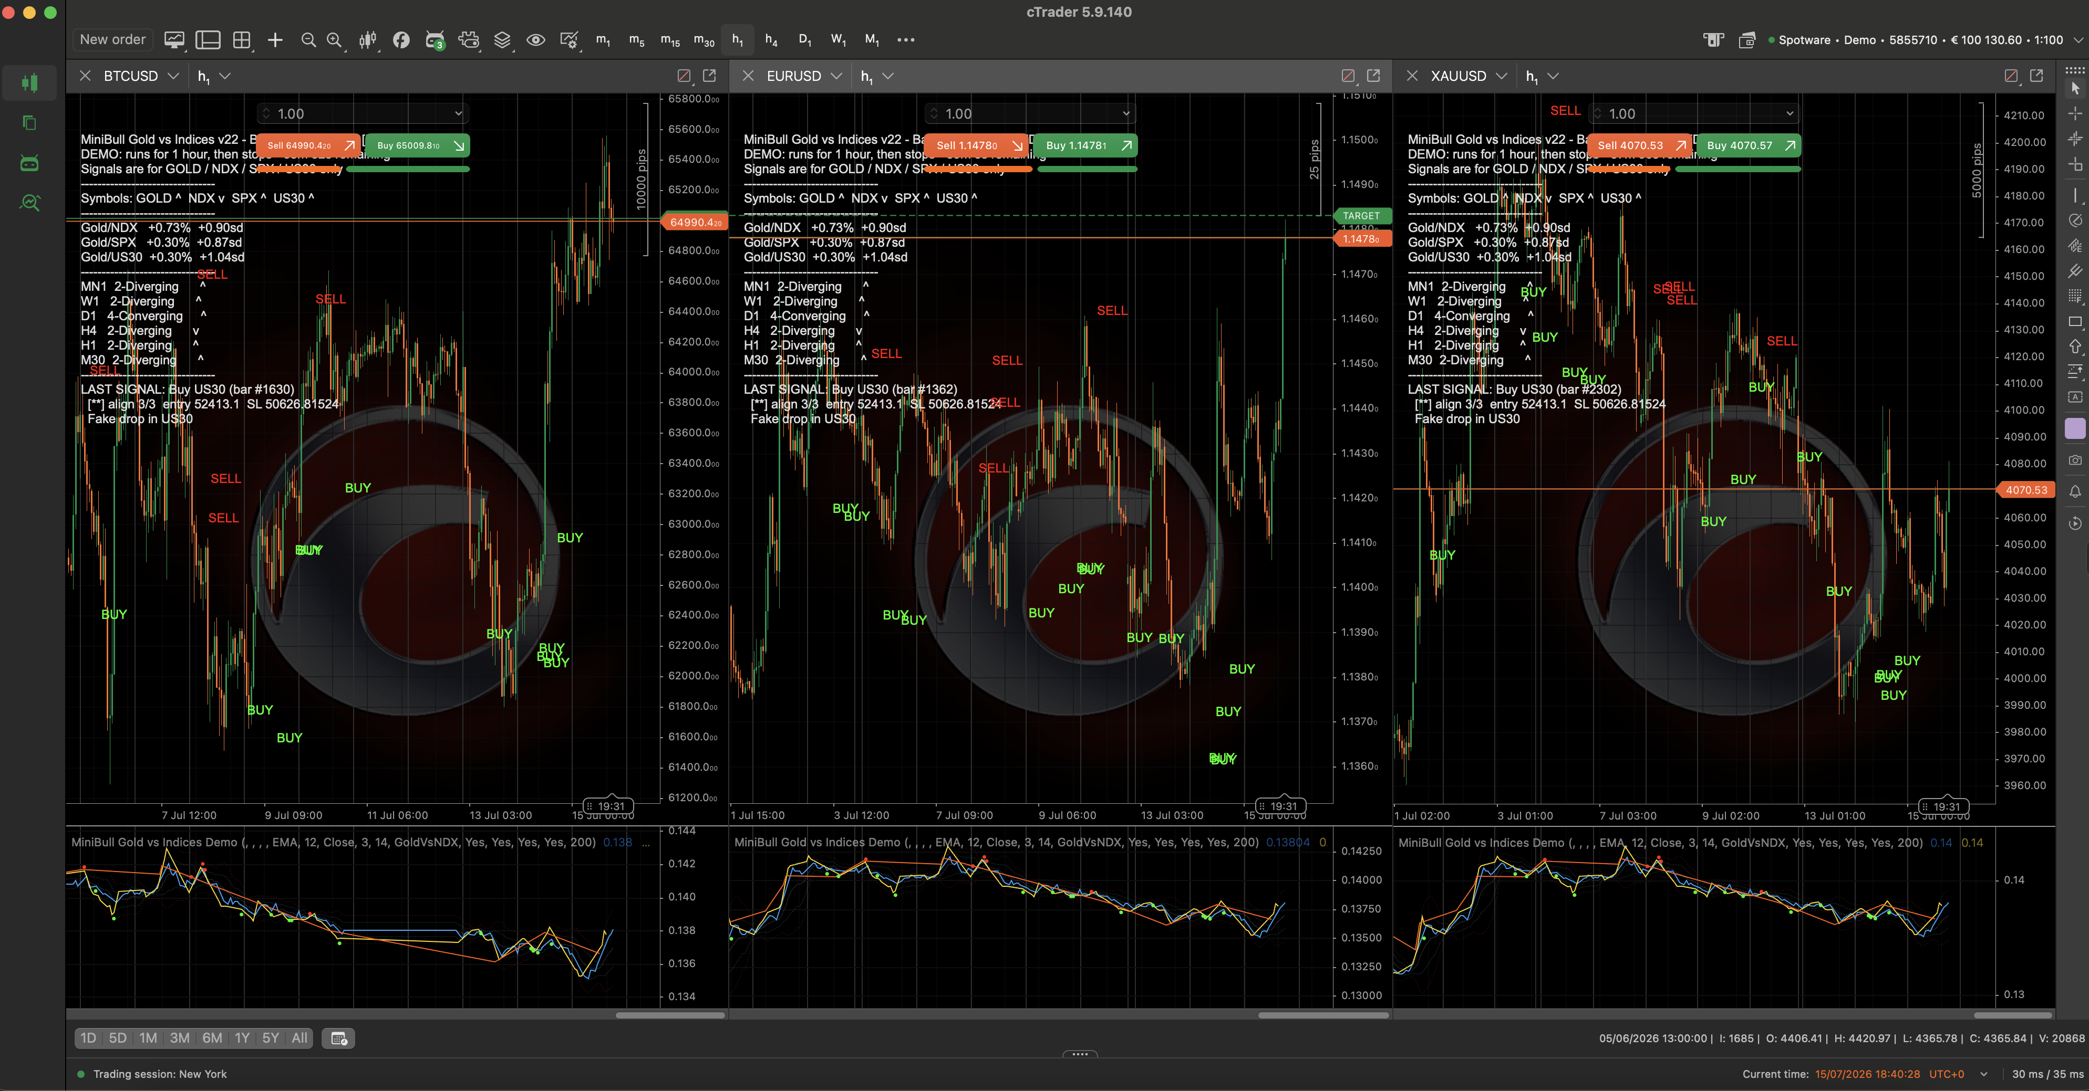Image resolution: width=2089 pixels, height=1091 pixels.
Task: Open the plugins engine icon
Action: [469, 40]
